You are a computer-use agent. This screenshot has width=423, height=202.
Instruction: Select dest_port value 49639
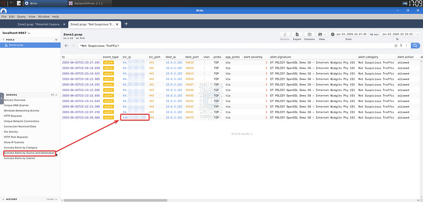[x=190, y=62]
